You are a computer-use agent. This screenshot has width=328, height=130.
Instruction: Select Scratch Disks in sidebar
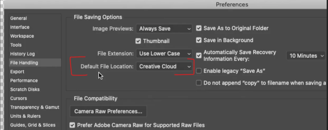tap(25, 89)
